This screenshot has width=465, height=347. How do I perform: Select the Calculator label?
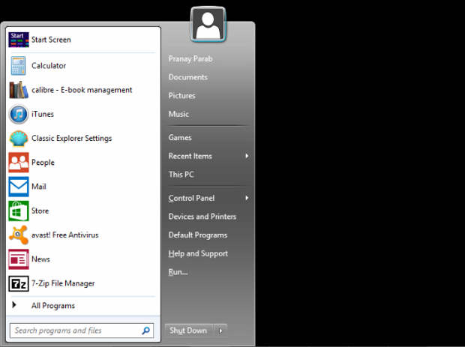pyautogui.click(x=49, y=65)
